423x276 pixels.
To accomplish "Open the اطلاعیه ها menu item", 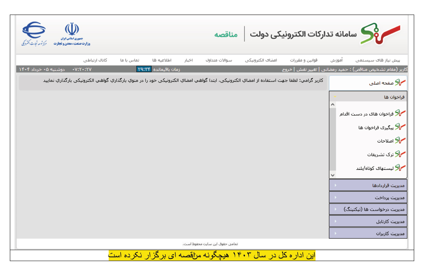I will (162, 60).
